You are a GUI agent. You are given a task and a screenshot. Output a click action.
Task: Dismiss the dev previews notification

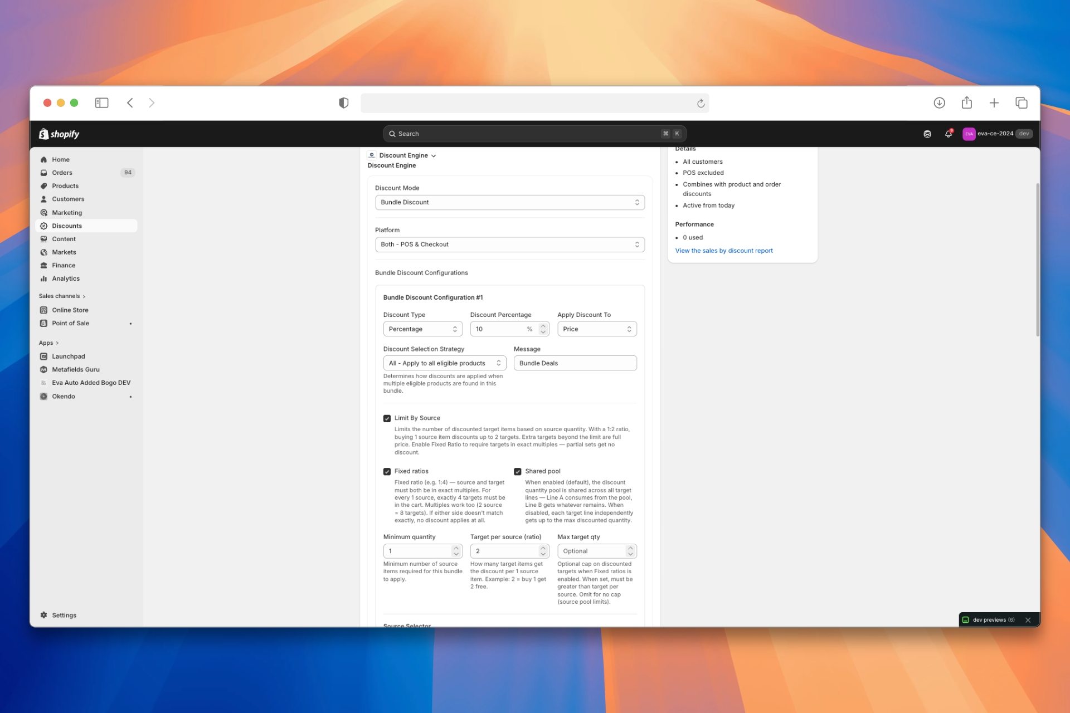tap(1028, 619)
